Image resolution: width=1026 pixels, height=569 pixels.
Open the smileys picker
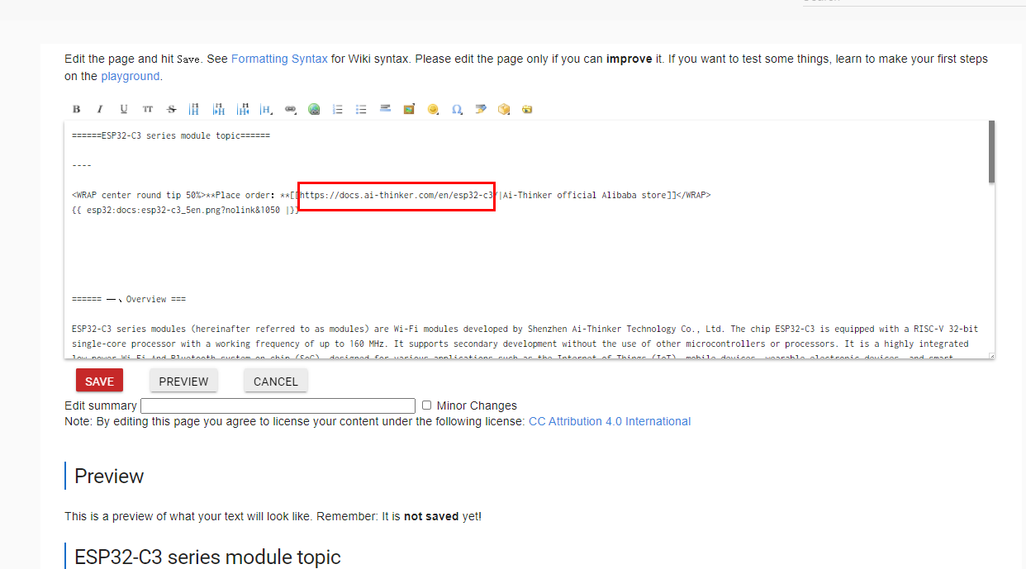pos(433,109)
